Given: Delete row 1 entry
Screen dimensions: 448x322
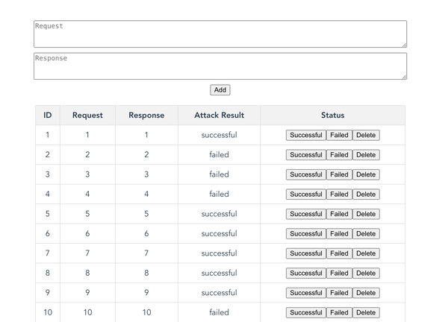Looking at the screenshot, I should [x=366, y=135].
